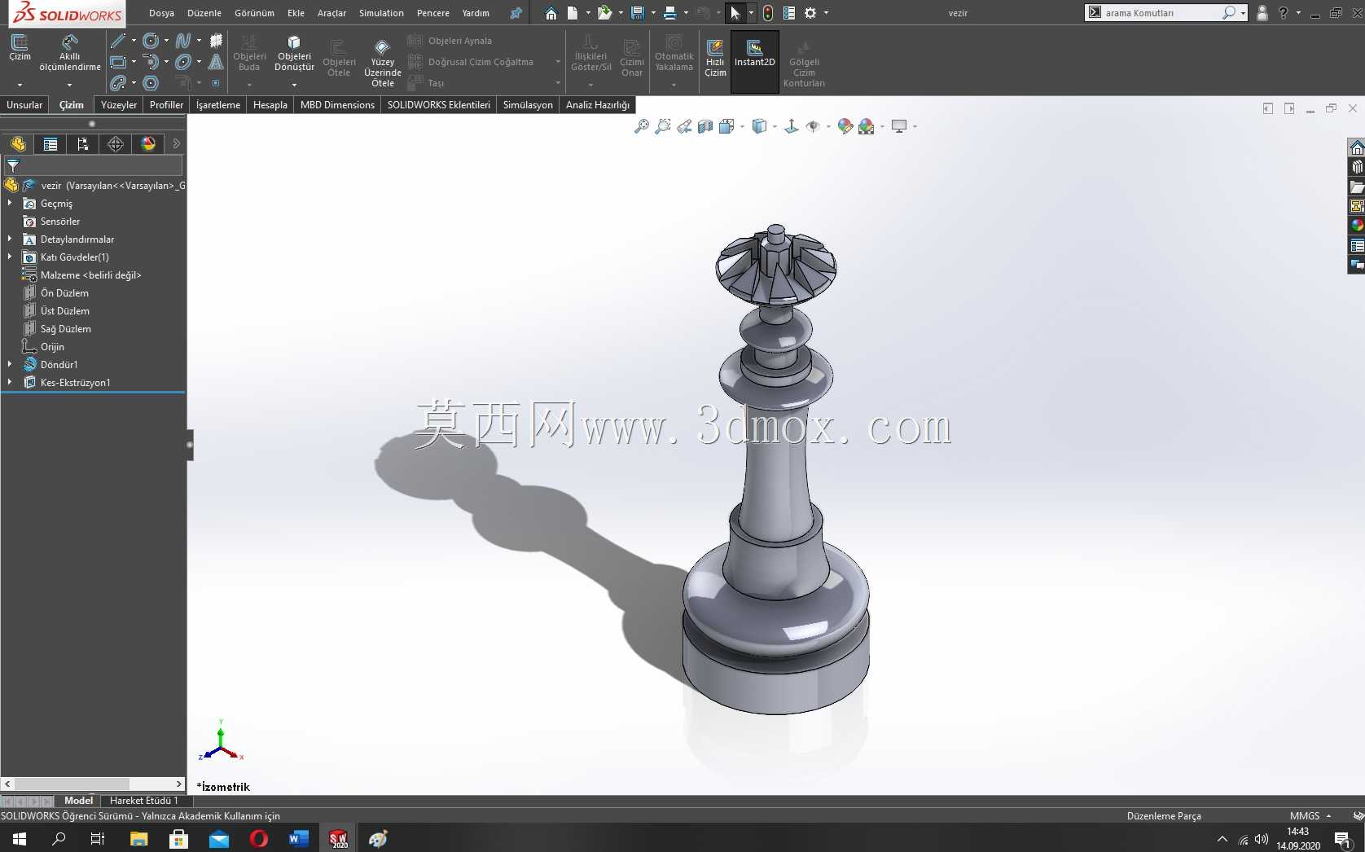
Task: Click the Edit Appearance colored sphere icon
Action: point(845,126)
